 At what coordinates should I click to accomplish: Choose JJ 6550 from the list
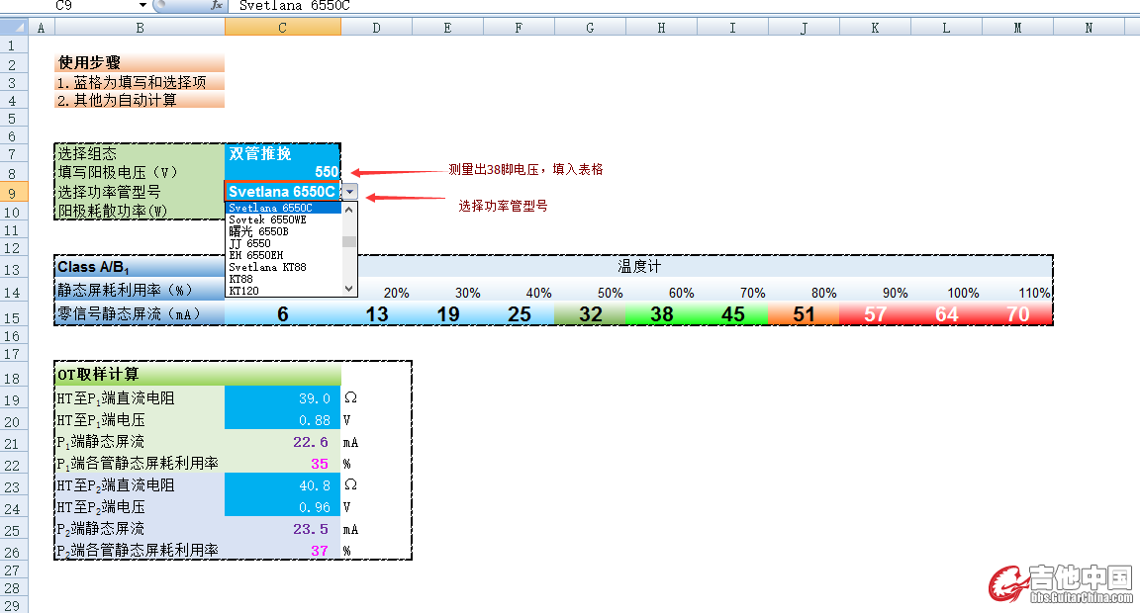point(284,243)
